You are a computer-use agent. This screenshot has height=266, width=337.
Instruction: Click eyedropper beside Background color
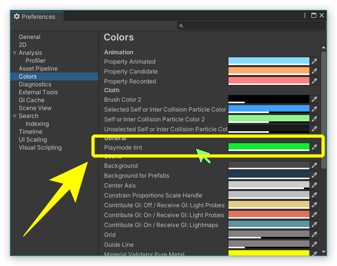[x=314, y=165]
